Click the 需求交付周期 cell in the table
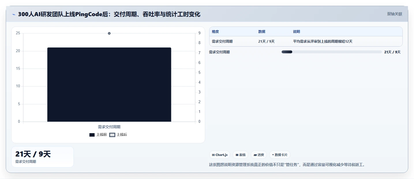The image size is (414, 179). click(x=222, y=42)
